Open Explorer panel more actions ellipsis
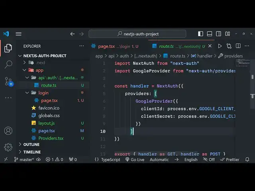The image size is (255, 191). click(x=82, y=46)
